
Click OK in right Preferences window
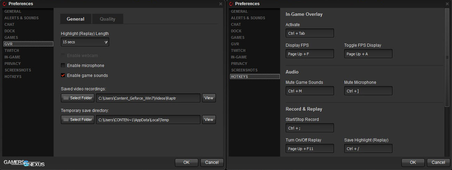click(413, 162)
